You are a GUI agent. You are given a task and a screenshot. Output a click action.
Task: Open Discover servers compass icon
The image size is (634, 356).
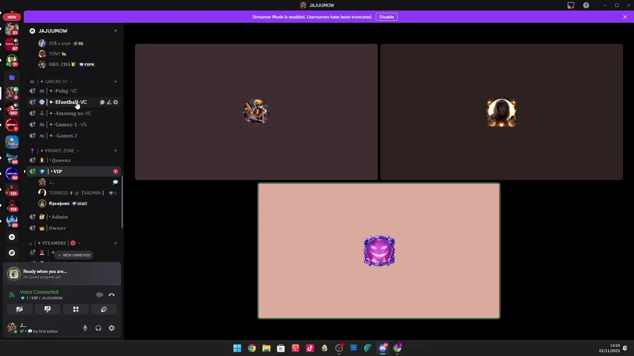click(12, 253)
